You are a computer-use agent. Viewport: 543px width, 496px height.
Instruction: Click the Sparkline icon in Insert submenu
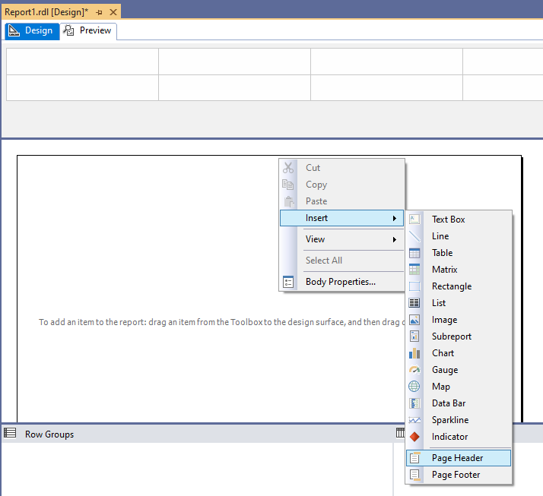click(414, 420)
